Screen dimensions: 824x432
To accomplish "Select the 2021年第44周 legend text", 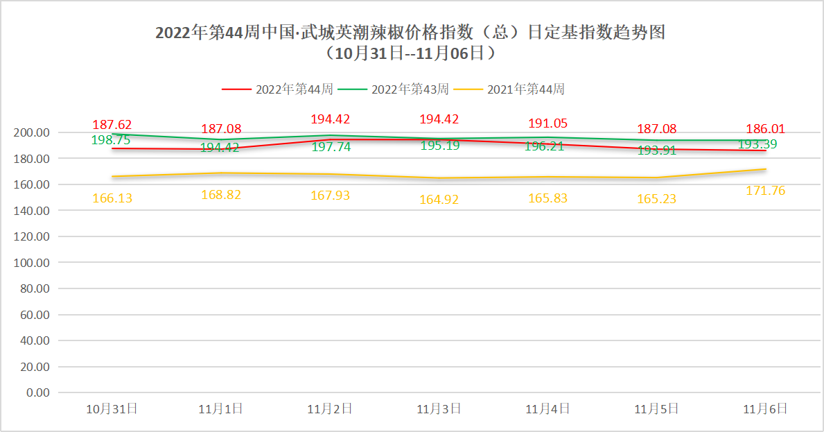I will [525, 89].
